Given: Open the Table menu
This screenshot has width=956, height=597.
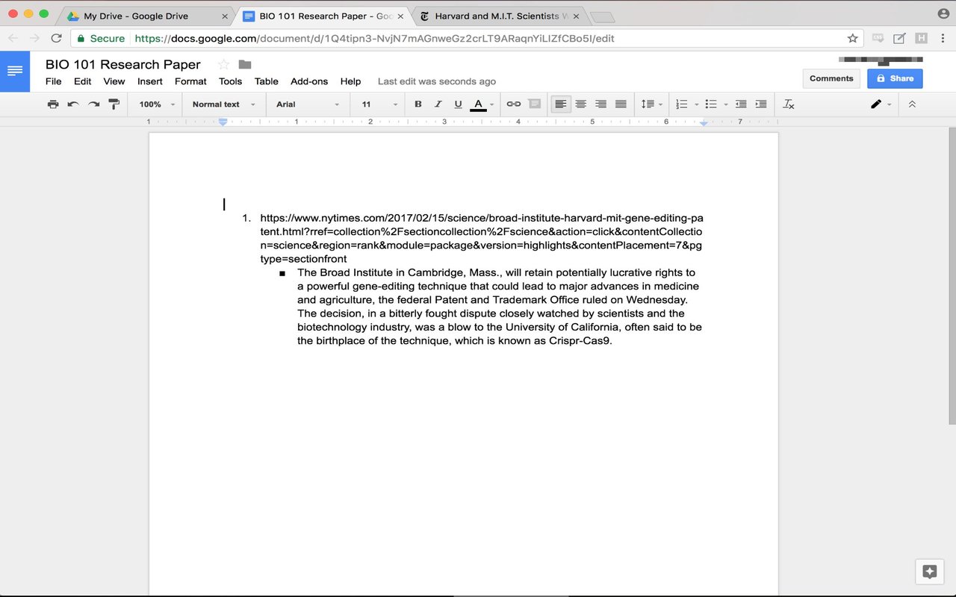Looking at the screenshot, I should (x=267, y=81).
